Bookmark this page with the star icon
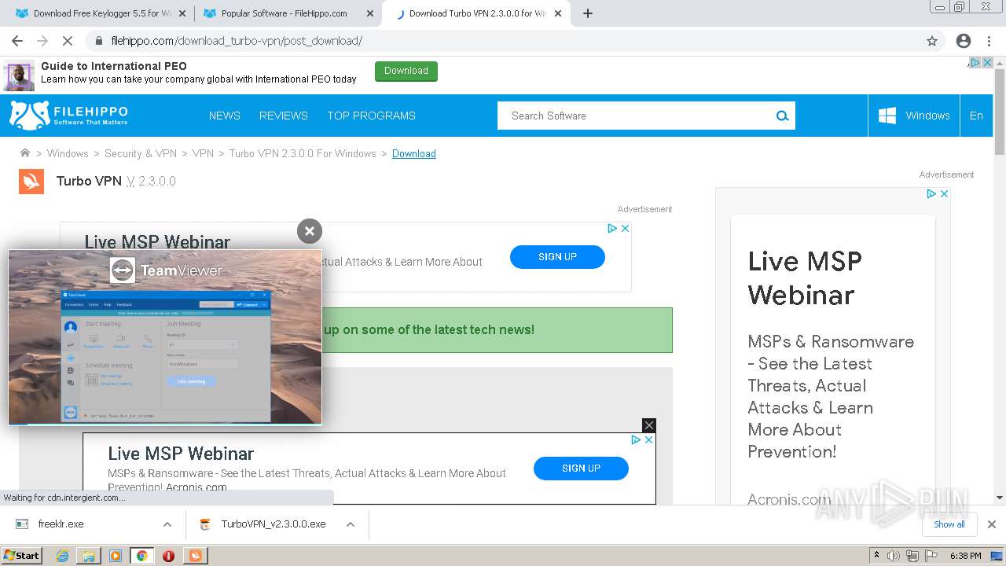The height and width of the screenshot is (566, 1006). 932,41
